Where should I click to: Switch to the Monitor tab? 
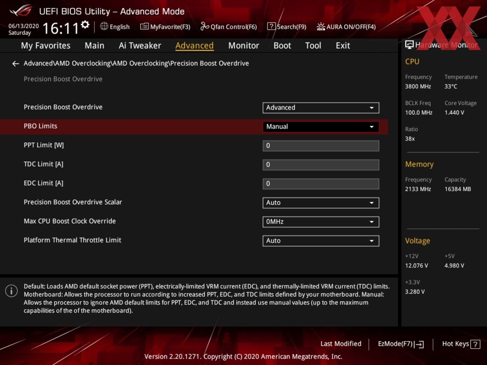tap(243, 46)
